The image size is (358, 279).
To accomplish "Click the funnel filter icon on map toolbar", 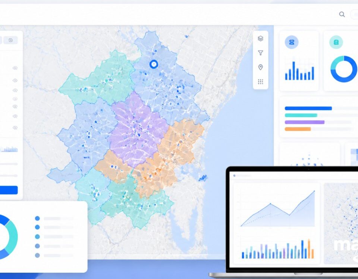I will tap(261, 53).
